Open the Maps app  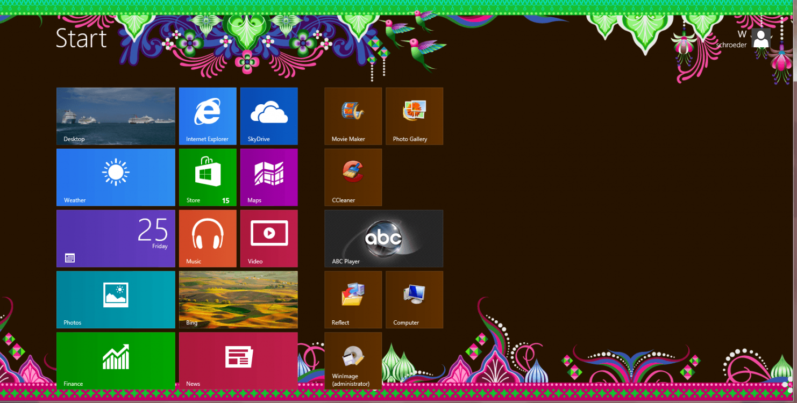point(269,177)
